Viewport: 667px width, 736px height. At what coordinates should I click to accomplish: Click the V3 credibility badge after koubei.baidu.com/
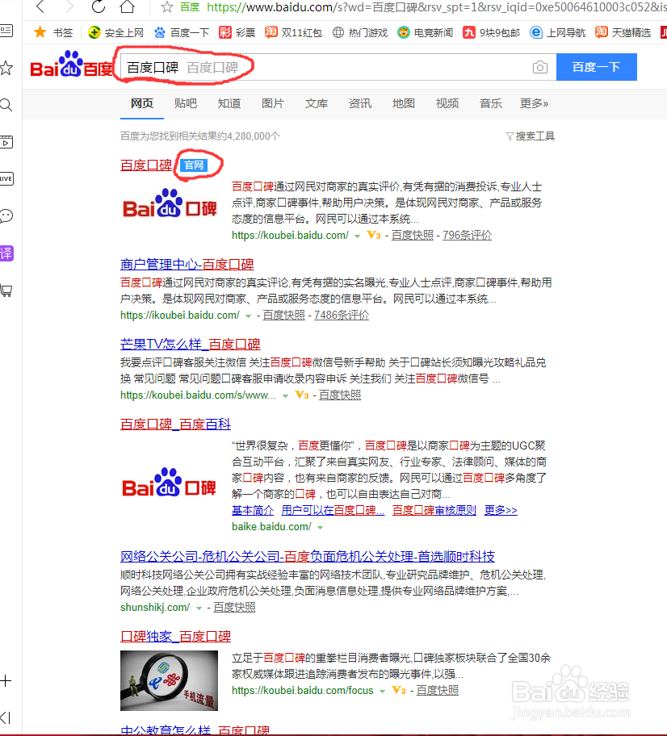[374, 235]
